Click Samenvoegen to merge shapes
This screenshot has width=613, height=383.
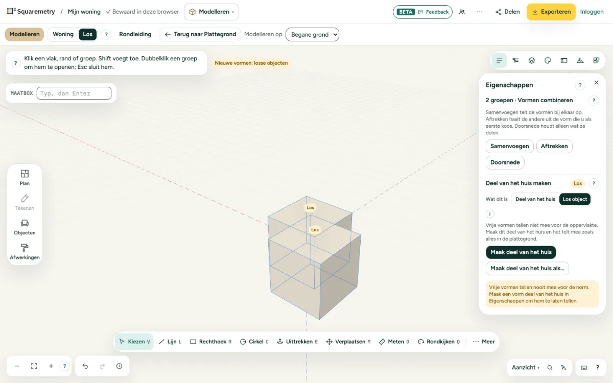click(x=510, y=146)
